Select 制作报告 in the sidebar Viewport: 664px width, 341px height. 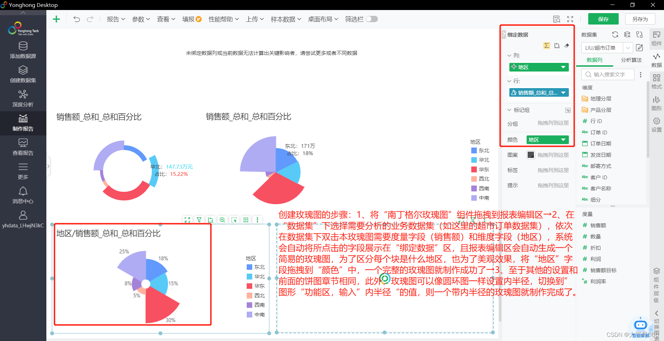23,123
